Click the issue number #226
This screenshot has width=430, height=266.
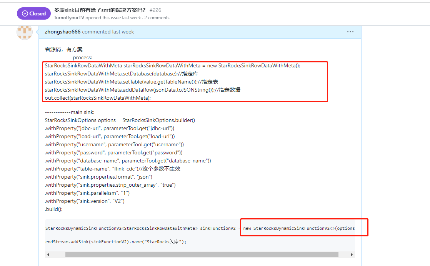[x=155, y=10]
